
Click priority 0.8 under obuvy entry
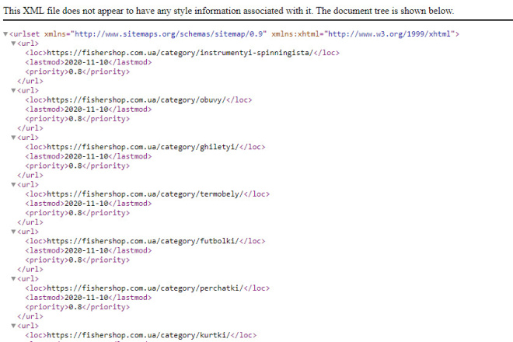click(x=75, y=119)
